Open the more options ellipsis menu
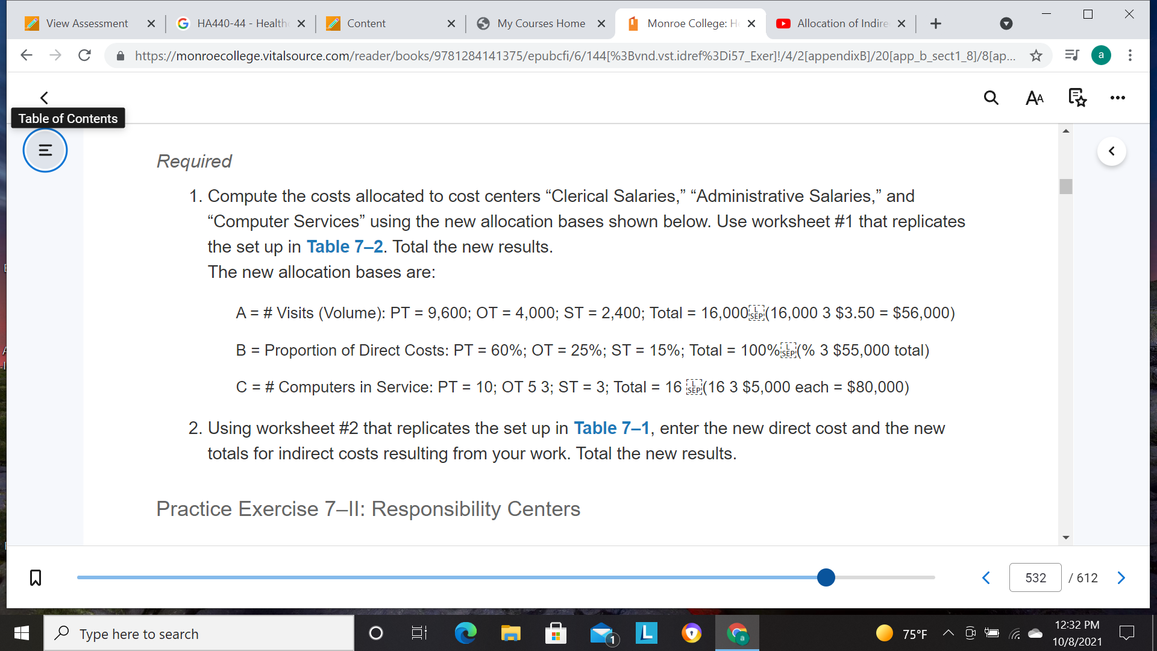Screen dimensions: 1157x651 pyautogui.click(x=1117, y=98)
